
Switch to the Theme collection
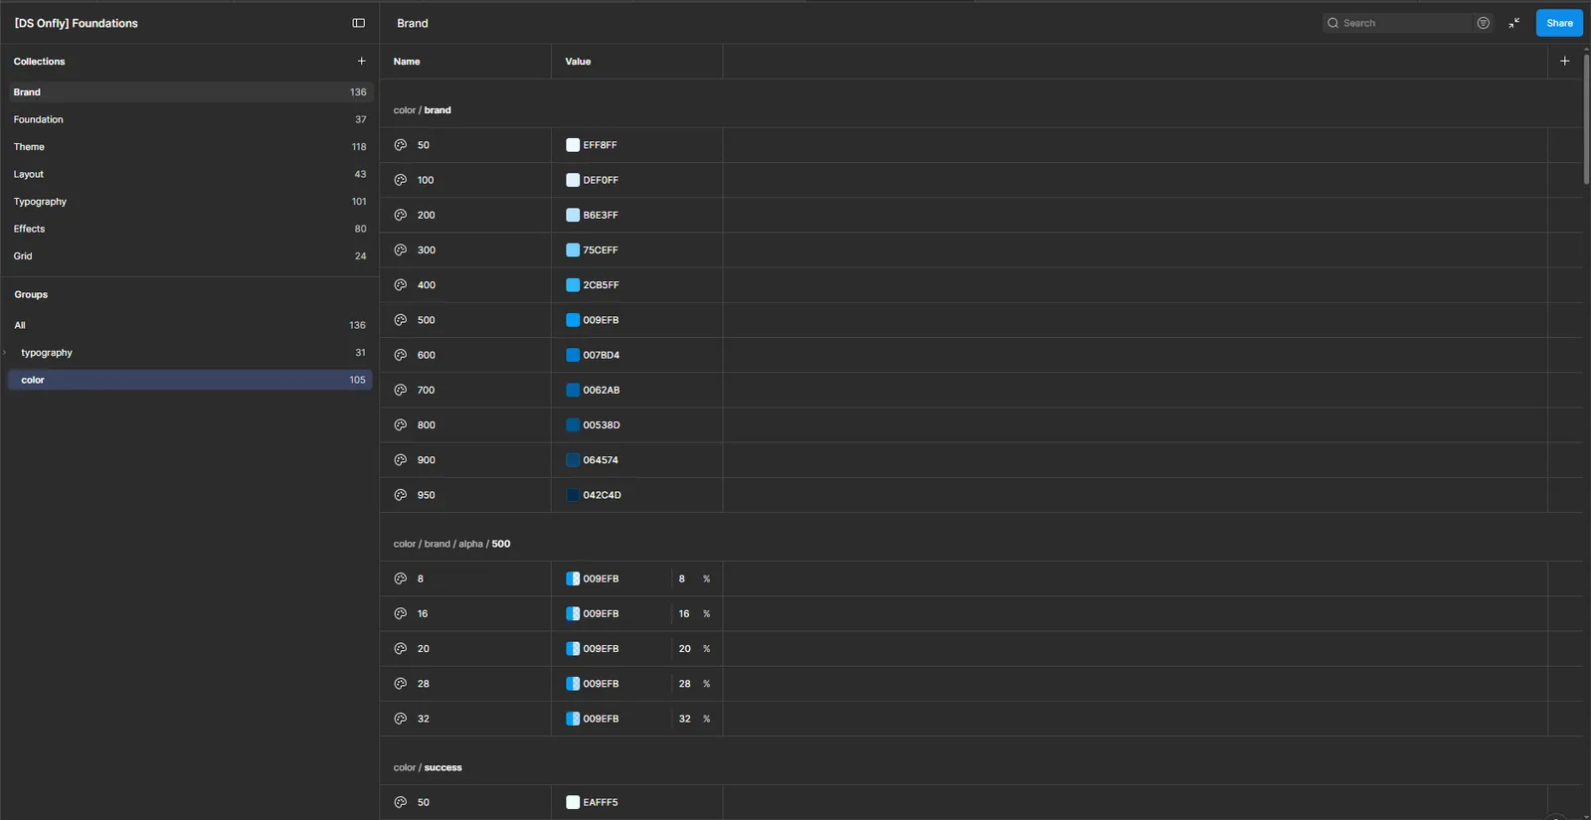(190, 147)
